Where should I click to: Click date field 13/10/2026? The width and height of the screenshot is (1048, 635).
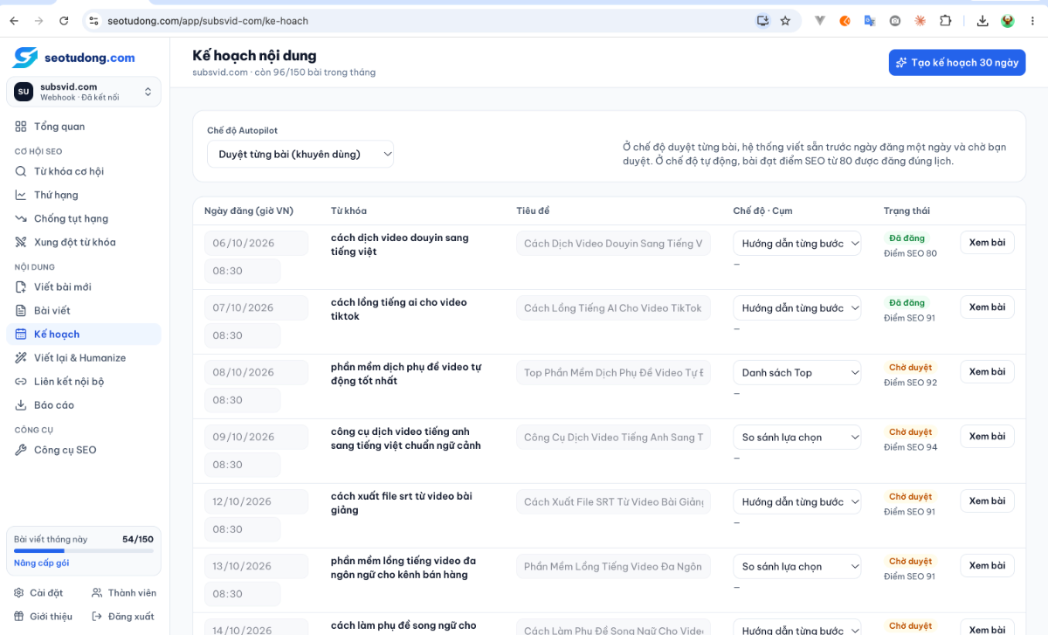pos(256,567)
